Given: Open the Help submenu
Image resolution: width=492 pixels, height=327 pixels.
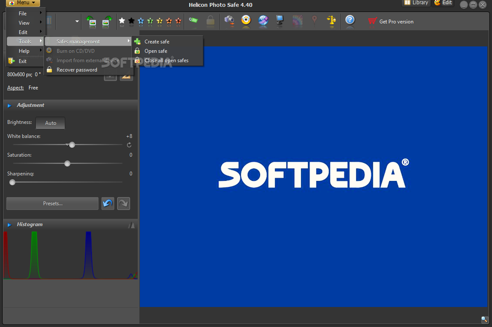Looking at the screenshot, I should [26, 51].
